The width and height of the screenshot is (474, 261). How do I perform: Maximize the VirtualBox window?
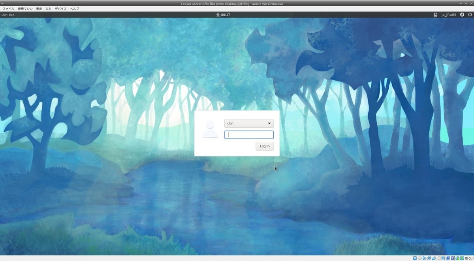466,4
